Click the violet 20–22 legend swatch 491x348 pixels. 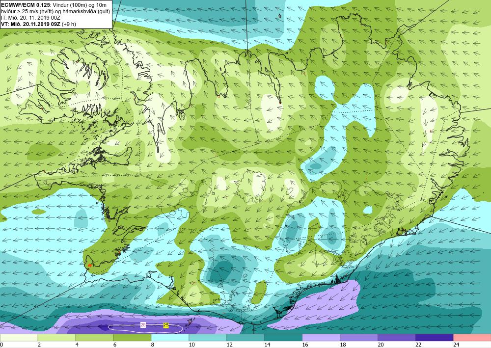(396, 338)
